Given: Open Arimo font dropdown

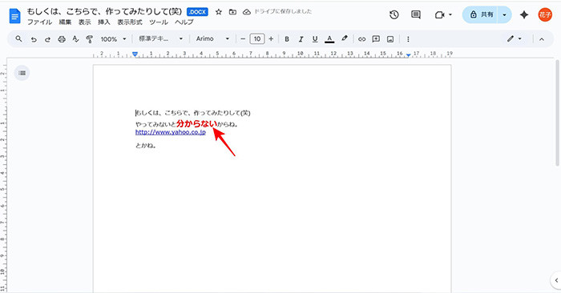Looking at the screenshot, I should [212, 39].
